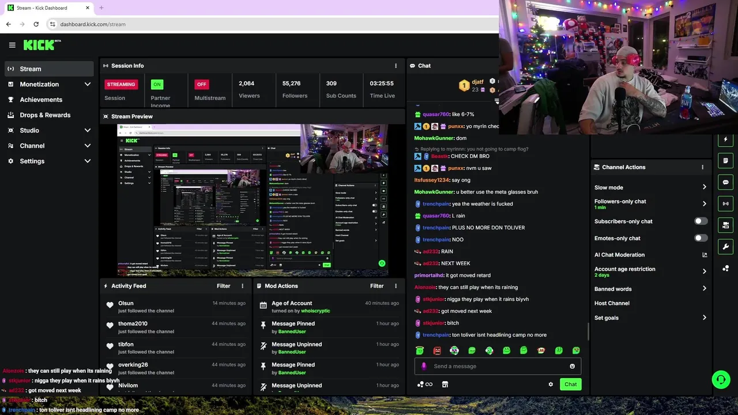Click the Partner Income ON badge
This screenshot has width=738, height=415.
pyautogui.click(x=157, y=84)
